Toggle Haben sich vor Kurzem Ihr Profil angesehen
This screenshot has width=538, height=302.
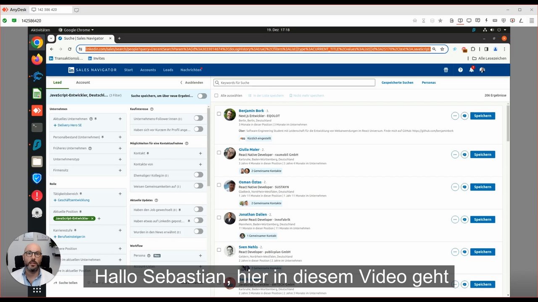198,129
